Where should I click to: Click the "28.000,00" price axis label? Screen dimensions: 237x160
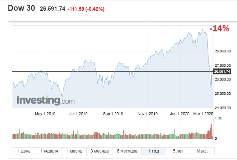coord(223,51)
